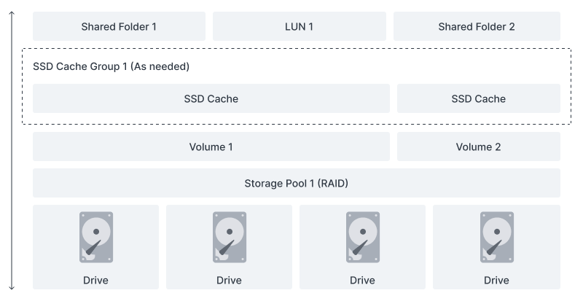Select the Shared Folder 2 block
This screenshot has width=583, height=301.
click(x=477, y=26)
